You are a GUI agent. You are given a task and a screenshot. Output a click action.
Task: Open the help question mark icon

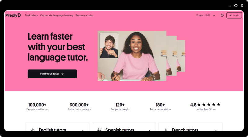click(x=222, y=15)
